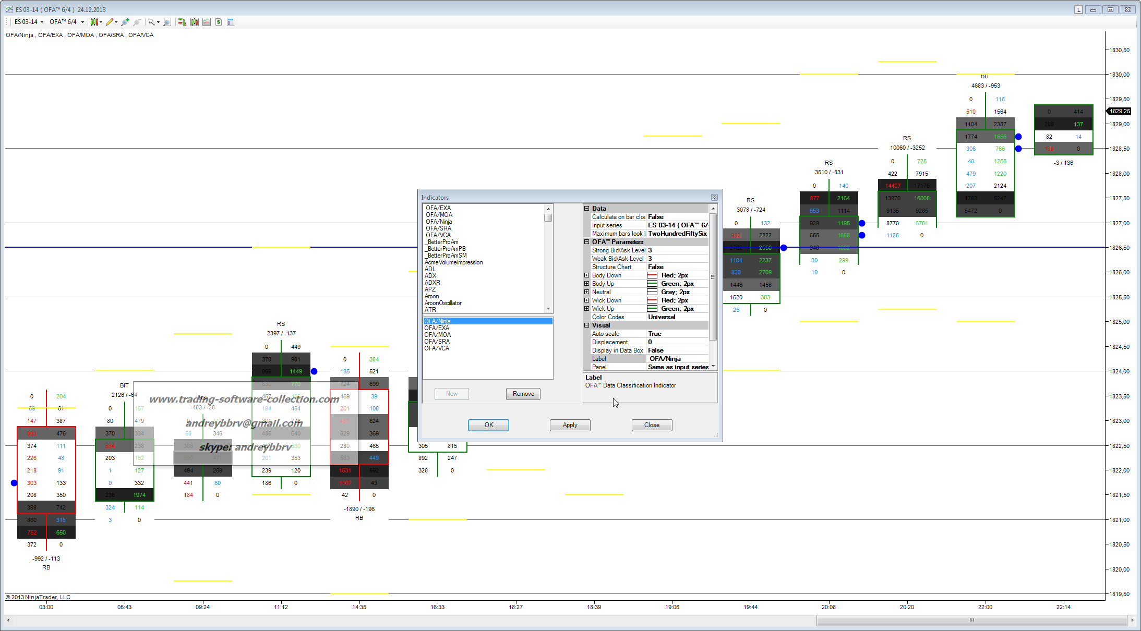Click the Body Up green color swatch
The width and height of the screenshot is (1141, 631).
coord(652,284)
